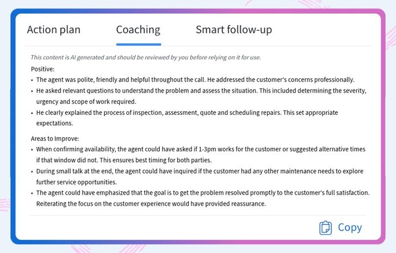Screen dimensions: 396x253
Task: Open the Action plan tab
Action: click(x=54, y=30)
